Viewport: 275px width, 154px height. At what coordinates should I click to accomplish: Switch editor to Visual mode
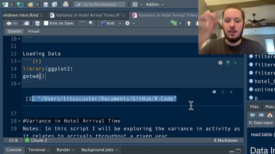pos(34,31)
